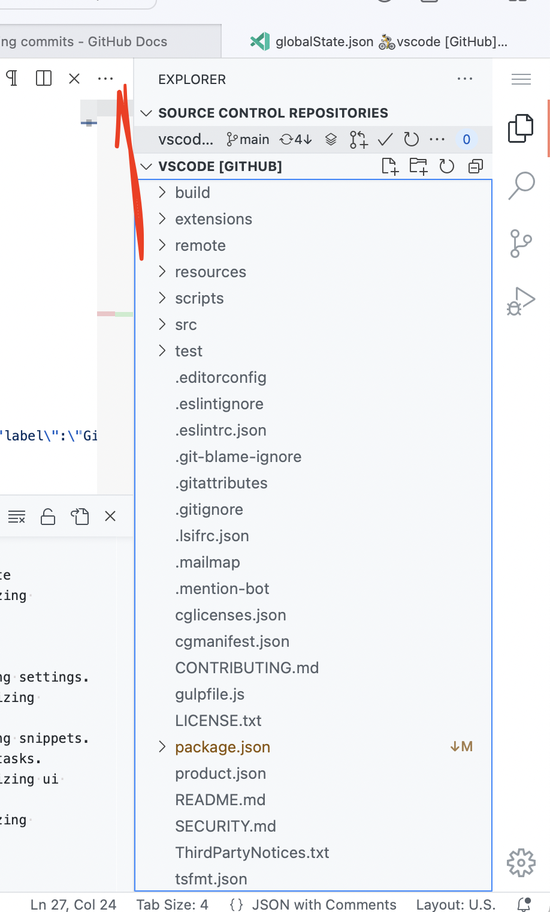
Task: Expand package.json to show nested files
Action: click(x=162, y=747)
